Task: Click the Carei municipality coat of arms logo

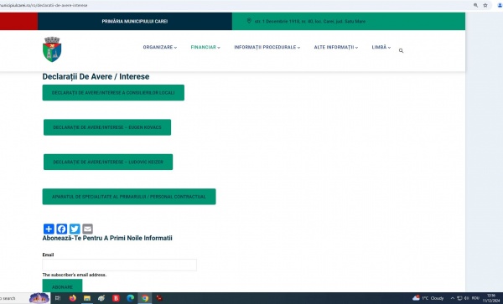Action: tap(52, 49)
